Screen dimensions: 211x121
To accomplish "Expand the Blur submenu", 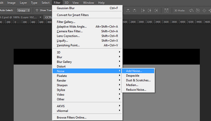I will tap(87, 57).
